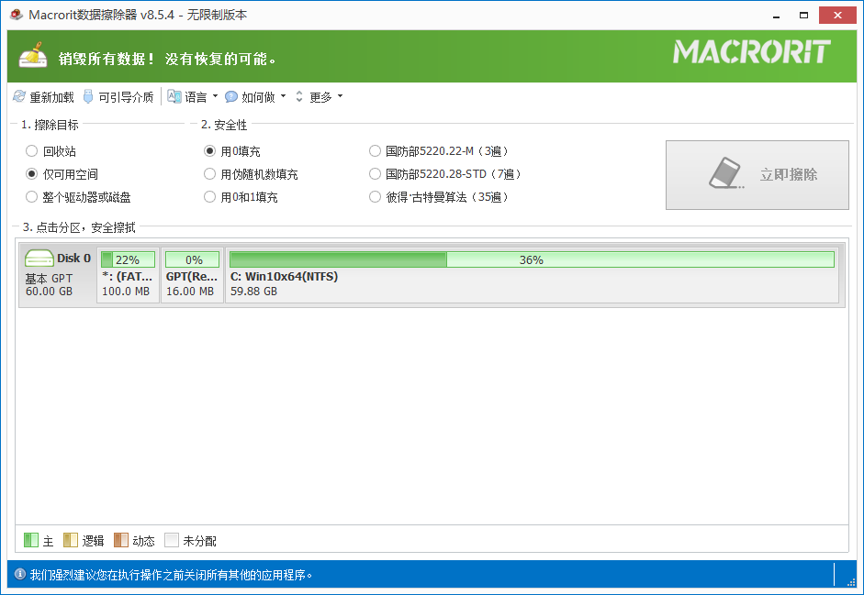Click the 16.00 MB partition size text
Viewport: 864px width, 595px height.
click(x=190, y=292)
